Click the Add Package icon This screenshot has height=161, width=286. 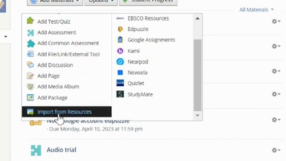pyautogui.click(x=30, y=97)
